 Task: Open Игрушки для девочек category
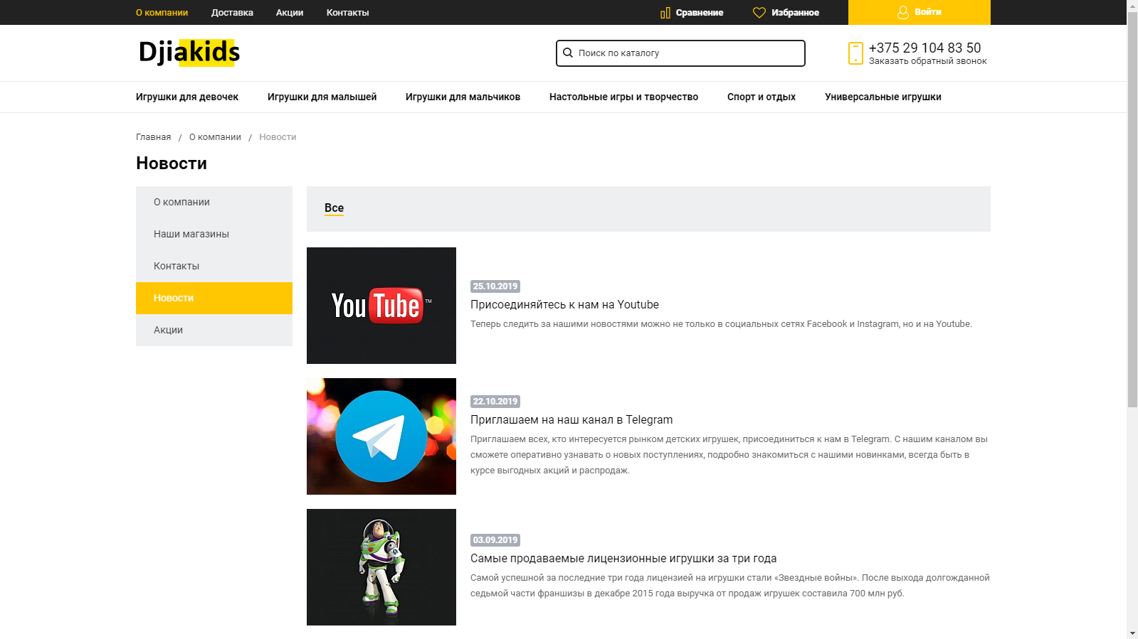coord(187,97)
